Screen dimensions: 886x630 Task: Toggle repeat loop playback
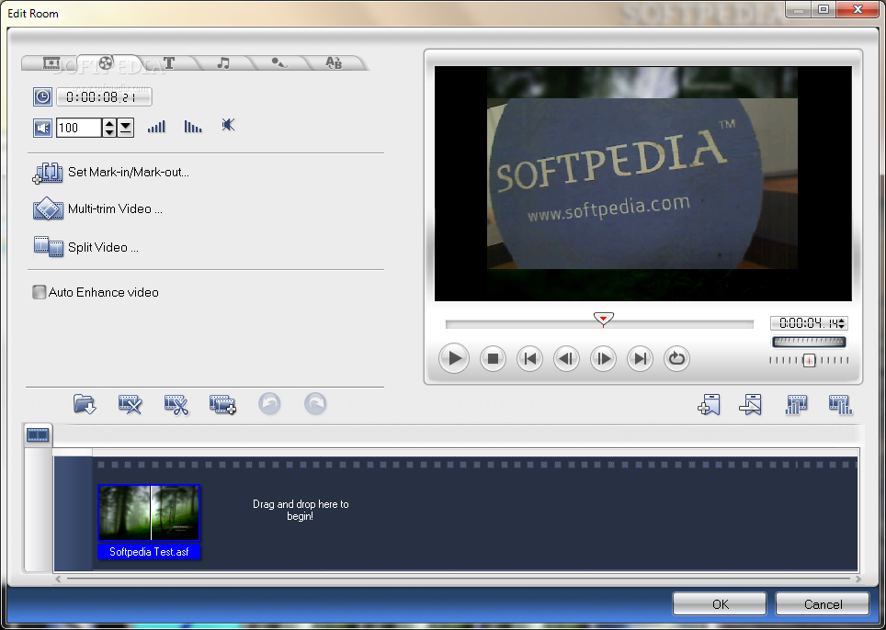(676, 358)
